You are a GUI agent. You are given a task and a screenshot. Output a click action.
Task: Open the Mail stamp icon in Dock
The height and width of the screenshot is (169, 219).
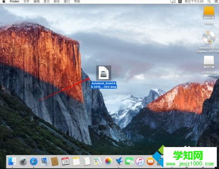tap(44, 161)
